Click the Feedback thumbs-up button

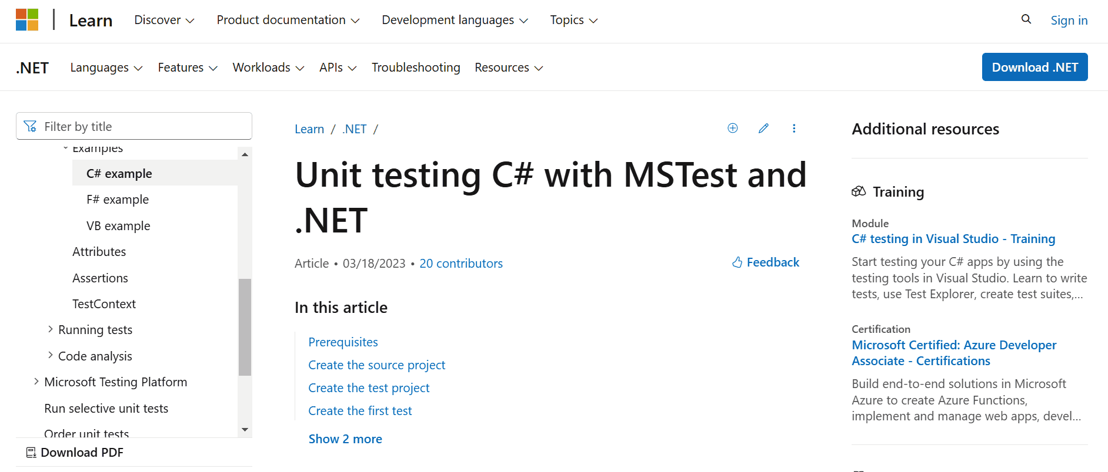pos(766,262)
